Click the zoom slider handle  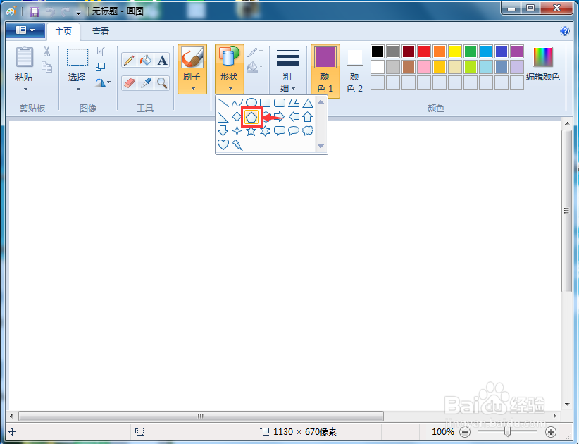(508, 431)
